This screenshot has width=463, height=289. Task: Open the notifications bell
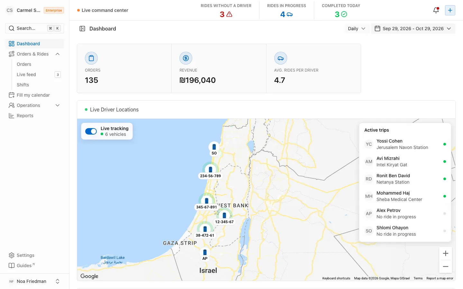coord(436,10)
